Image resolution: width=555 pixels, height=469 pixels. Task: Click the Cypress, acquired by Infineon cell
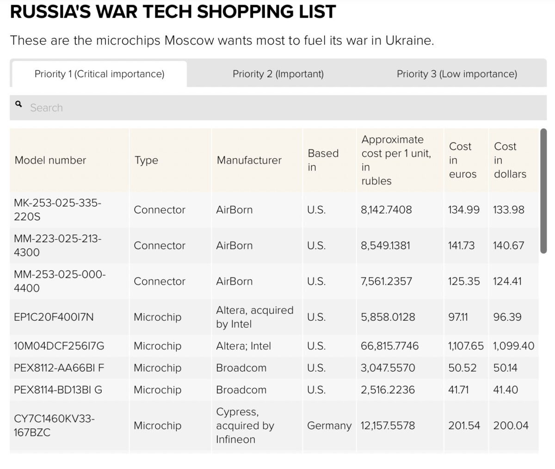[x=245, y=426]
